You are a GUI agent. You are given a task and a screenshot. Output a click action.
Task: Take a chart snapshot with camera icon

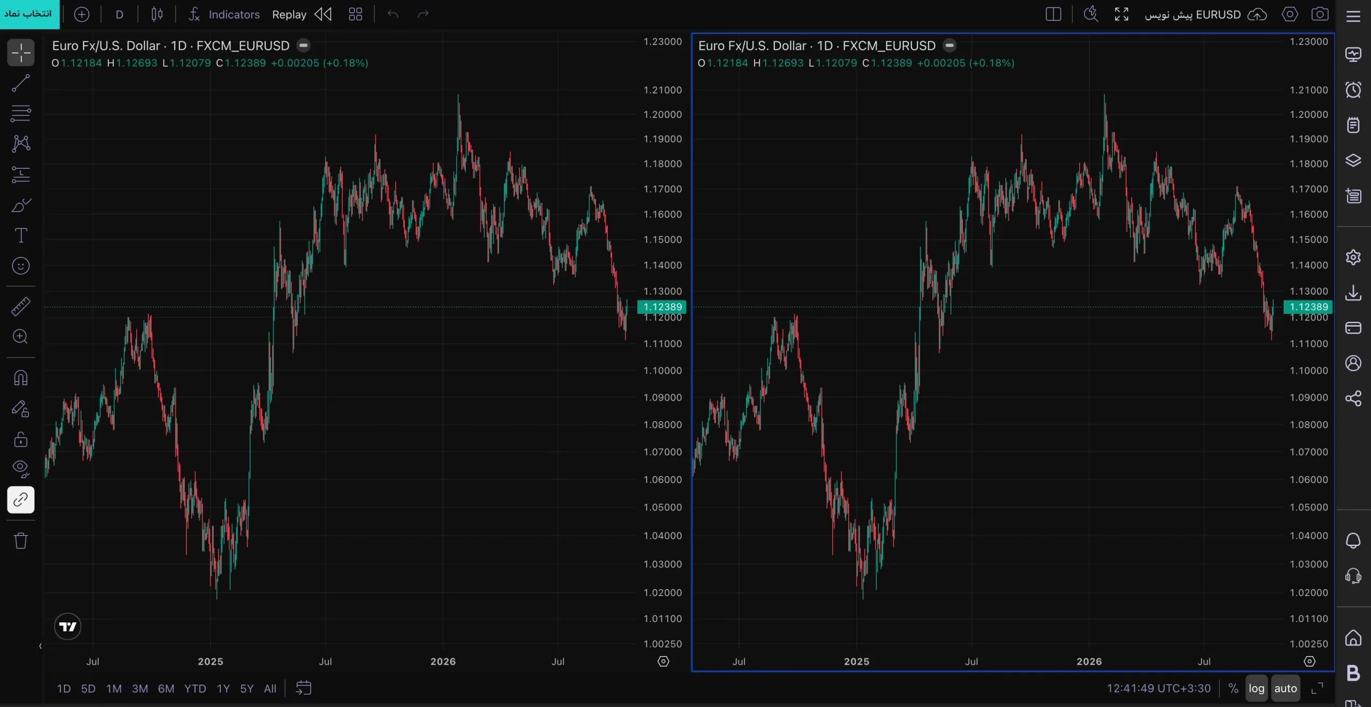click(1320, 14)
